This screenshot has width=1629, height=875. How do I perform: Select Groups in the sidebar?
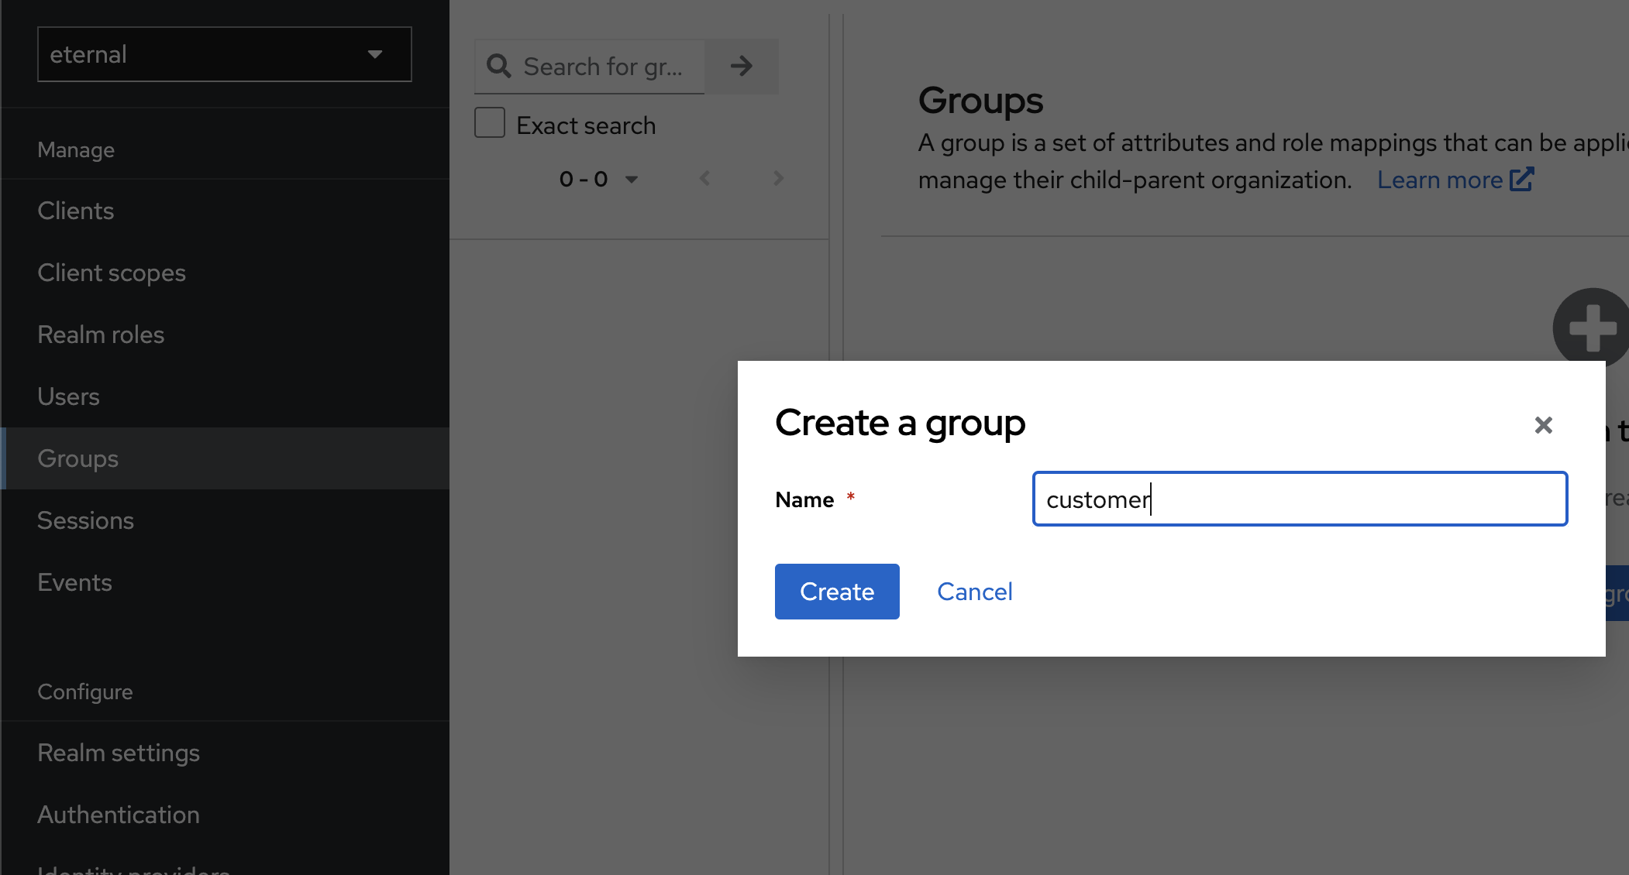(226, 458)
